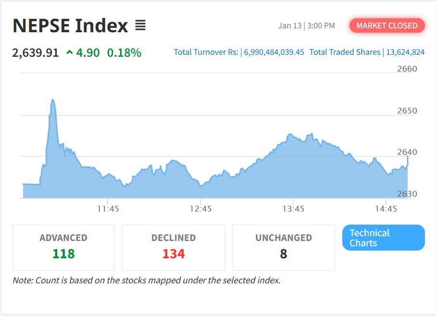Click the 2650 y-axis label

[x=407, y=111]
